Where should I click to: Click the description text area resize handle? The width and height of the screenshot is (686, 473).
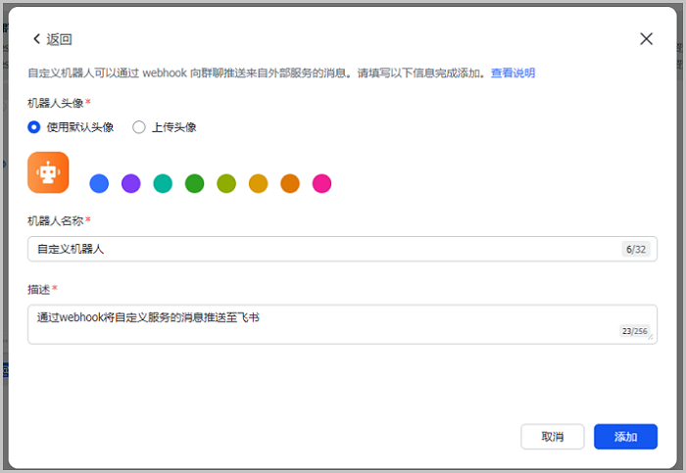[x=651, y=338]
